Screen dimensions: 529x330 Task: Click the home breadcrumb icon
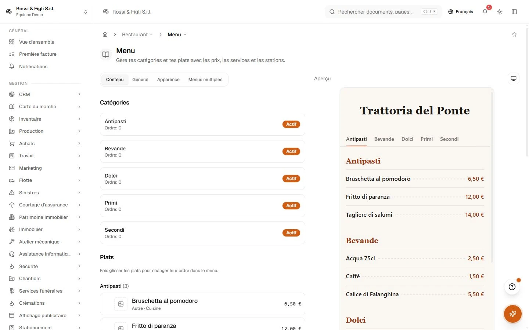tap(105, 34)
